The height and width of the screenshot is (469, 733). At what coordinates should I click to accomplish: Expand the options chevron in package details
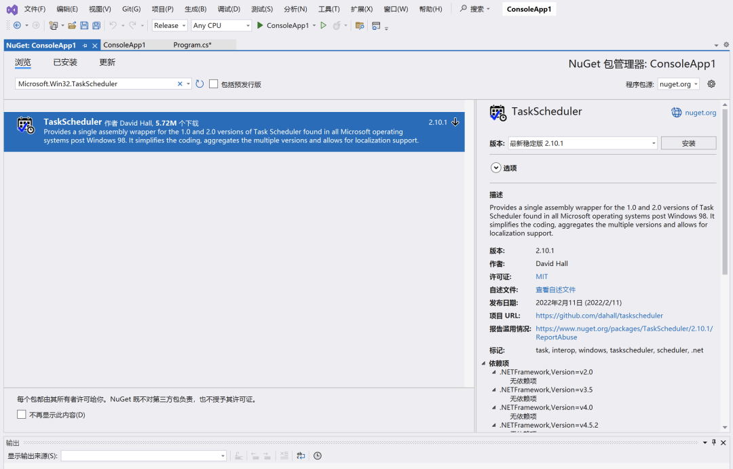496,168
